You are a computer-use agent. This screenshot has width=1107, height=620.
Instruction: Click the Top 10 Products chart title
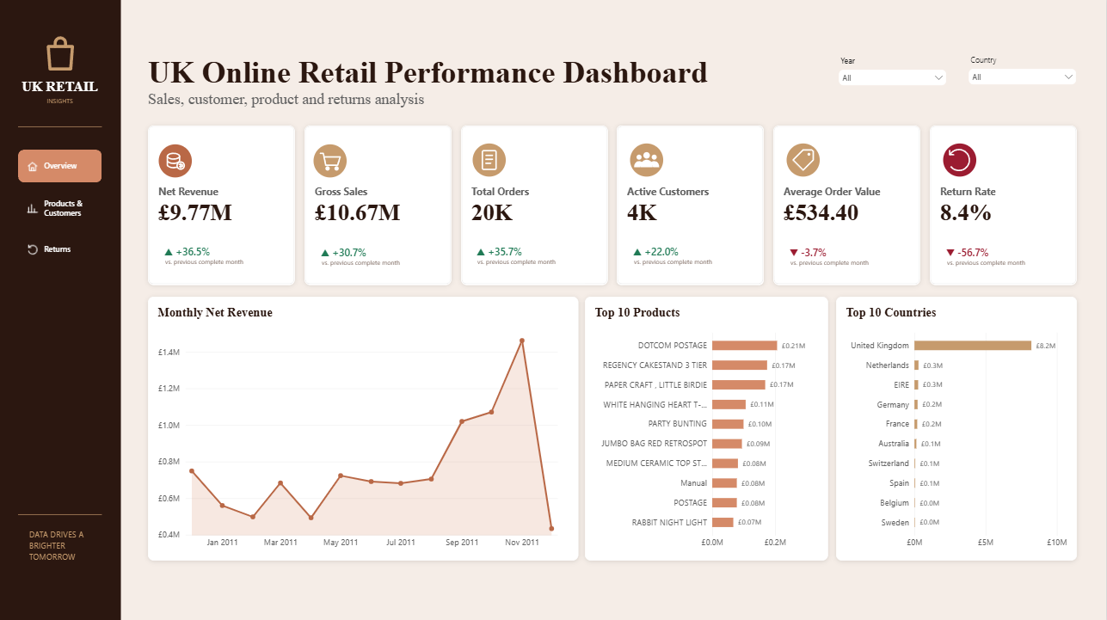pos(637,313)
